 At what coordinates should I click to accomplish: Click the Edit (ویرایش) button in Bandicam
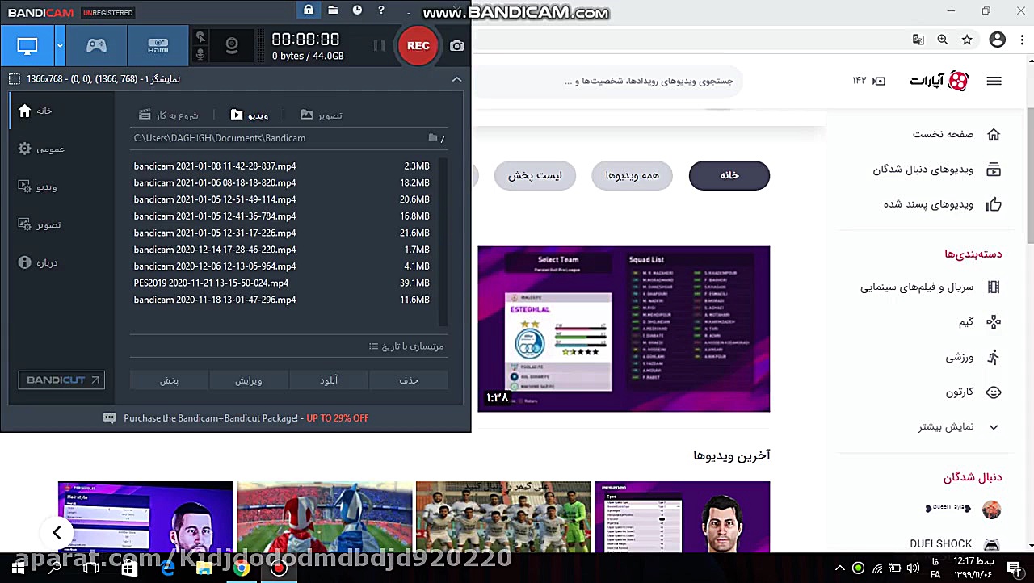[x=249, y=380]
